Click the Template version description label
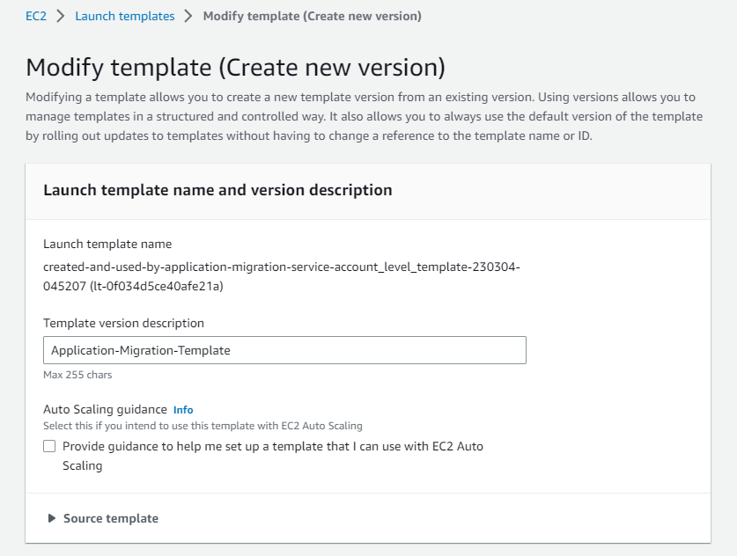Viewport: 737px width, 556px height. (123, 323)
